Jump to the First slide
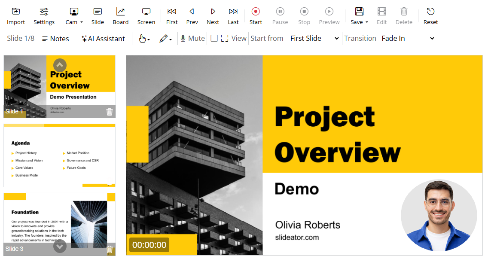The height and width of the screenshot is (259, 488). pyautogui.click(x=172, y=16)
